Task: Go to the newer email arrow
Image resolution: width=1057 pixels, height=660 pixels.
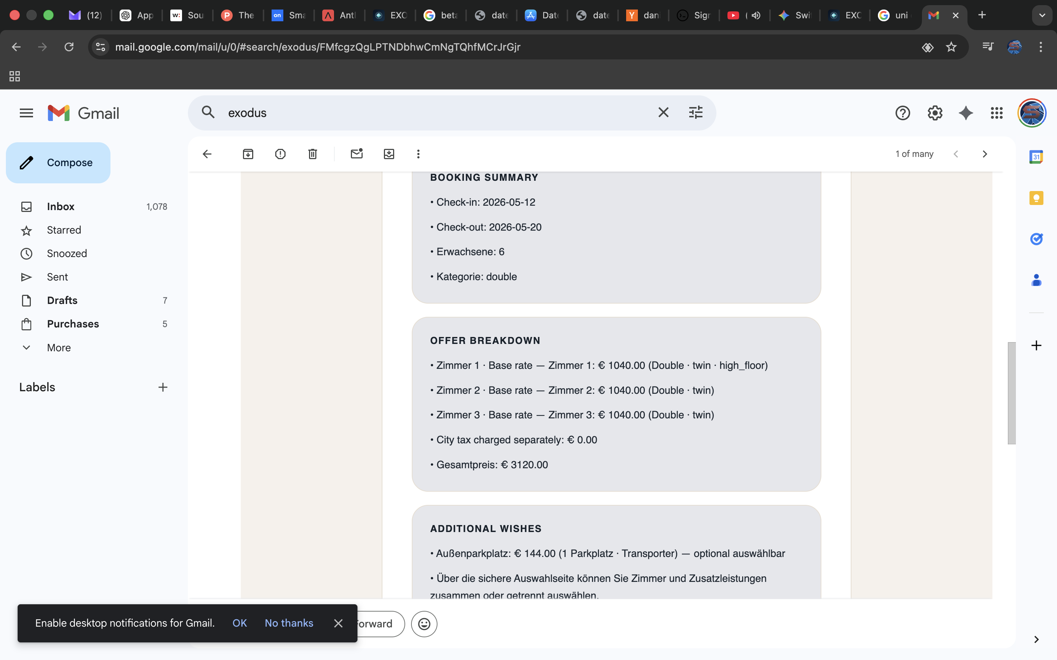Action: click(x=956, y=154)
